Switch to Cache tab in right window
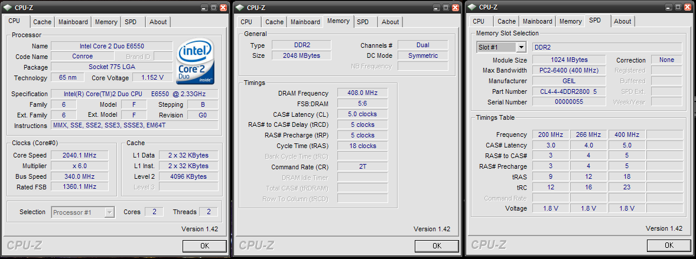Image resolution: width=696 pixels, height=259 pixels. click(x=506, y=21)
